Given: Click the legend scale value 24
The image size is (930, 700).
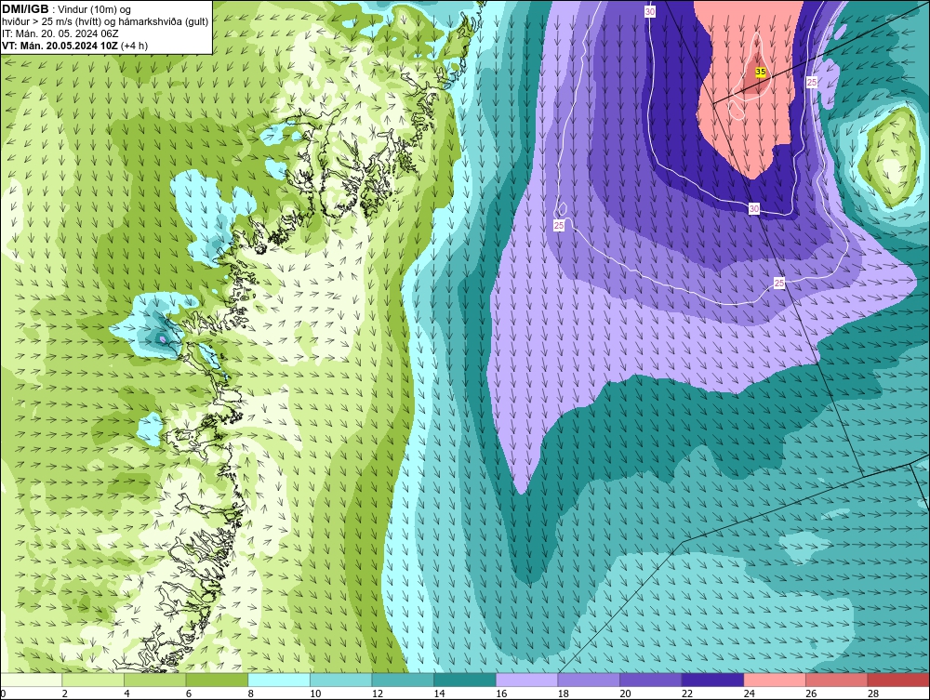Looking at the screenshot, I should click(x=749, y=693).
